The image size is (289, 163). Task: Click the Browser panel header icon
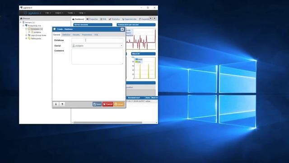tap(21, 19)
